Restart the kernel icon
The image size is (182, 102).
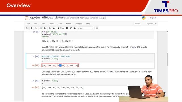pos(71,28)
